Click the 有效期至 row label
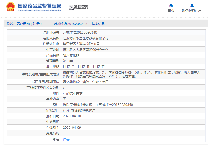The image size is (208, 145). point(53,128)
